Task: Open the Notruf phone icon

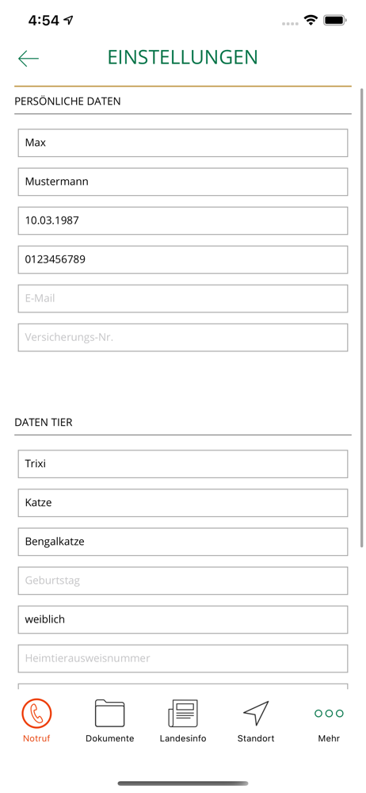Action: 36,713
